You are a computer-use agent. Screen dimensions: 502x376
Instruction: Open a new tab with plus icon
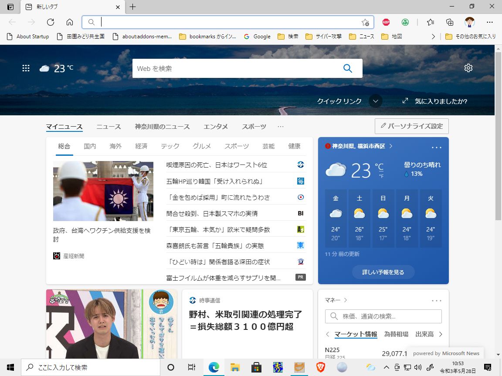132,7
